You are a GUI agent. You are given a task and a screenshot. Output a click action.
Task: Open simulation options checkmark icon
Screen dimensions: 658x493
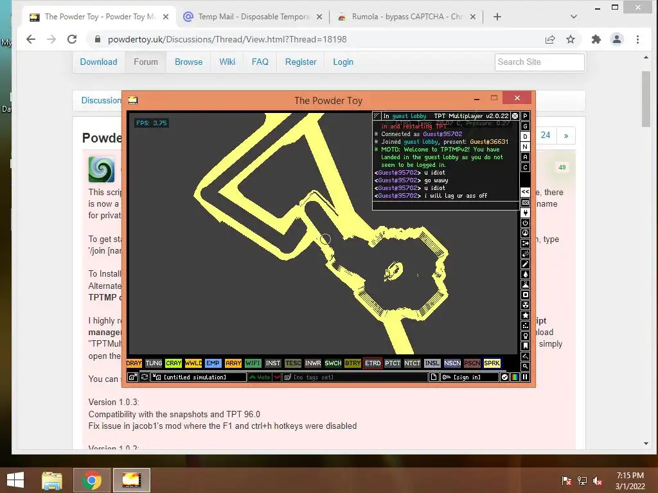[x=505, y=377]
